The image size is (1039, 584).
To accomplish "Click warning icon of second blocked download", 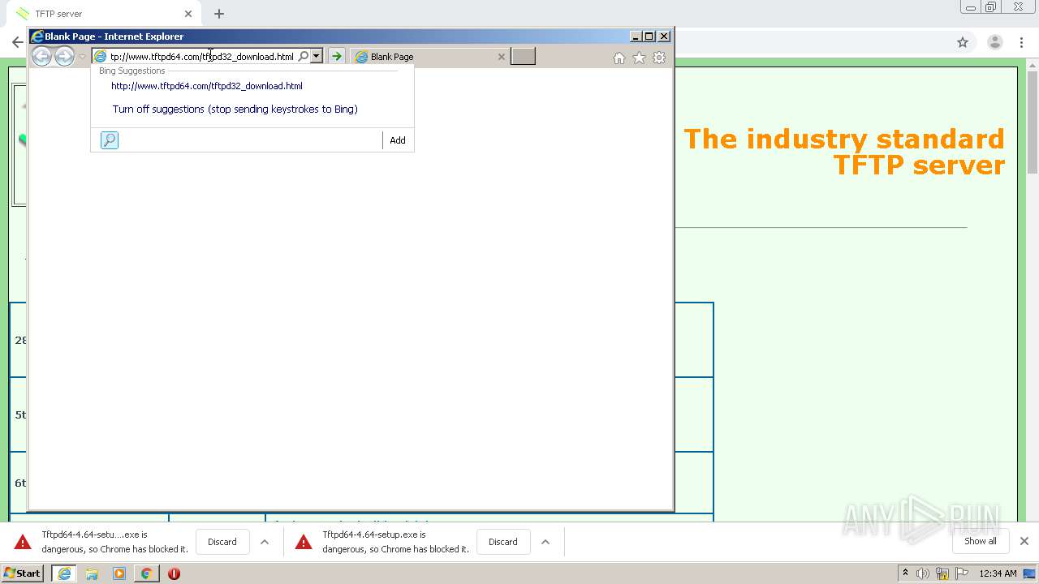I will click(304, 542).
